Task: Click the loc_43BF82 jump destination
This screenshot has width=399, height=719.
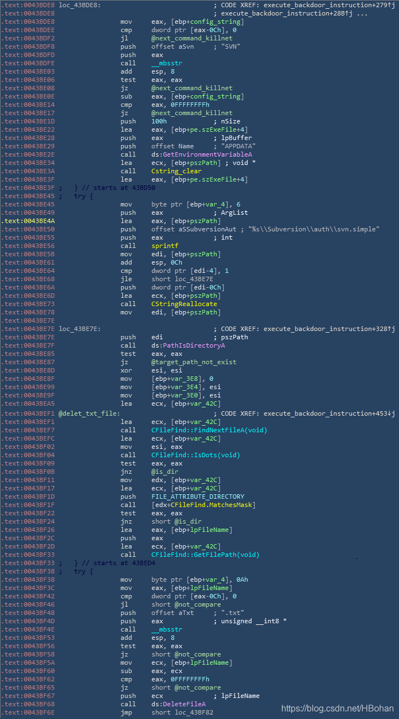Action: click(x=194, y=712)
